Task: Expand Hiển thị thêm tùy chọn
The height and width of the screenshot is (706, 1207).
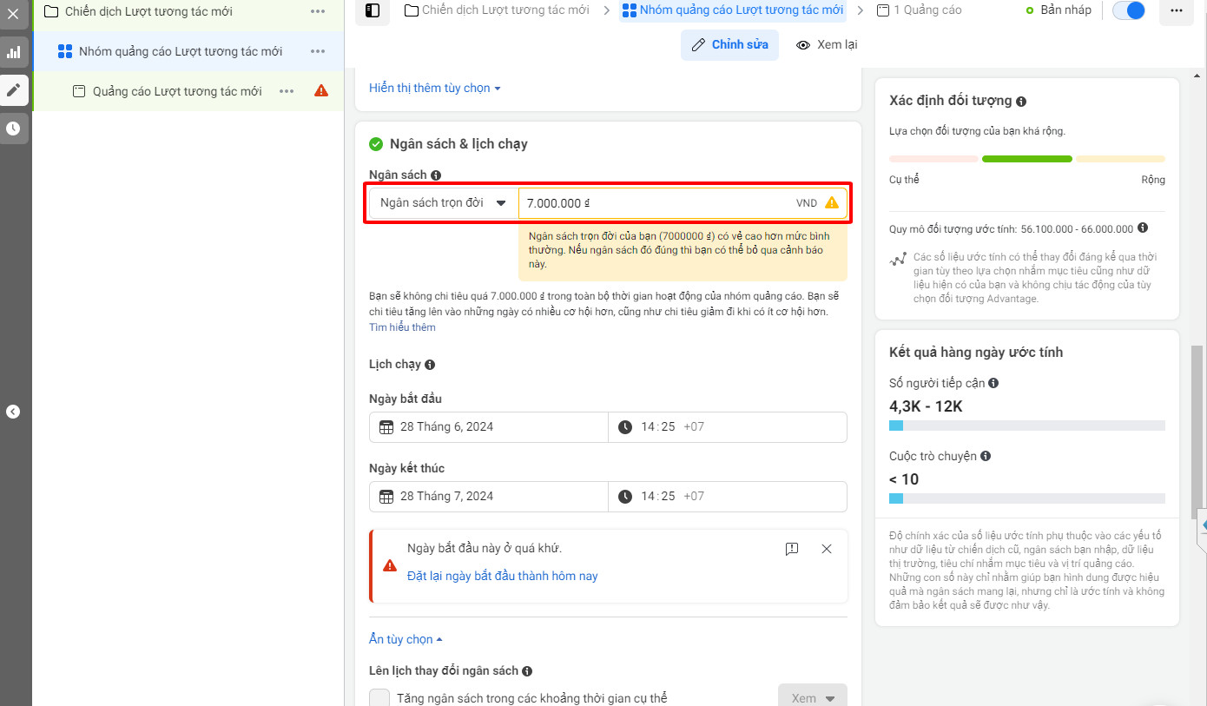Action: coord(434,89)
